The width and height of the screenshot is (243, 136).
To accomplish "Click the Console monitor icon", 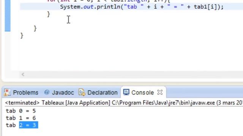I will [x=126, y=92].
